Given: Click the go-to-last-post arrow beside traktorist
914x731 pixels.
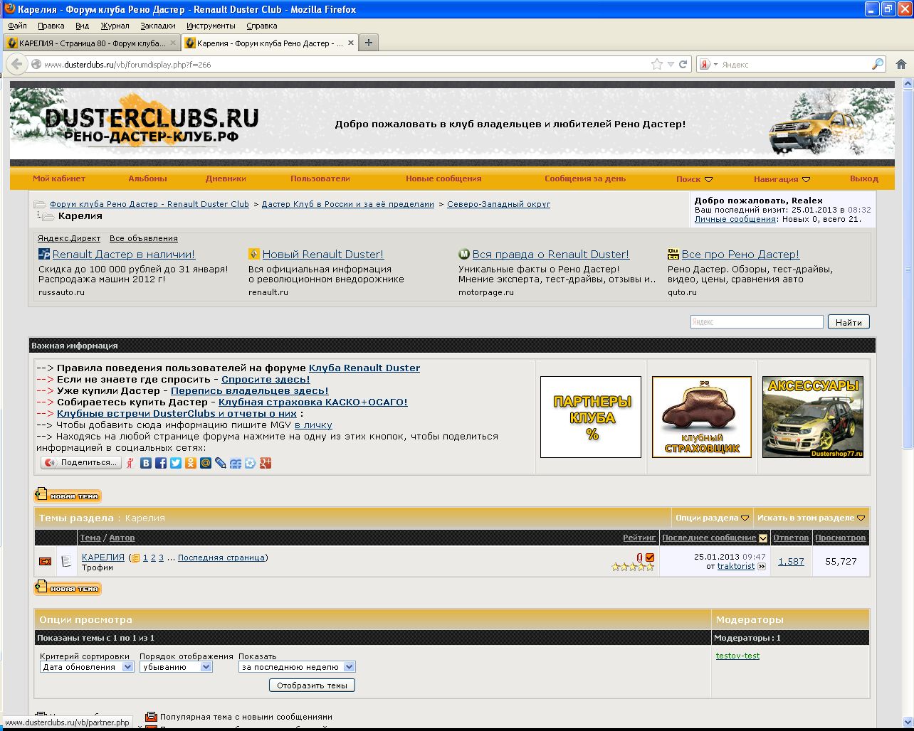Looking at the screenshot, I should [762, 567].
